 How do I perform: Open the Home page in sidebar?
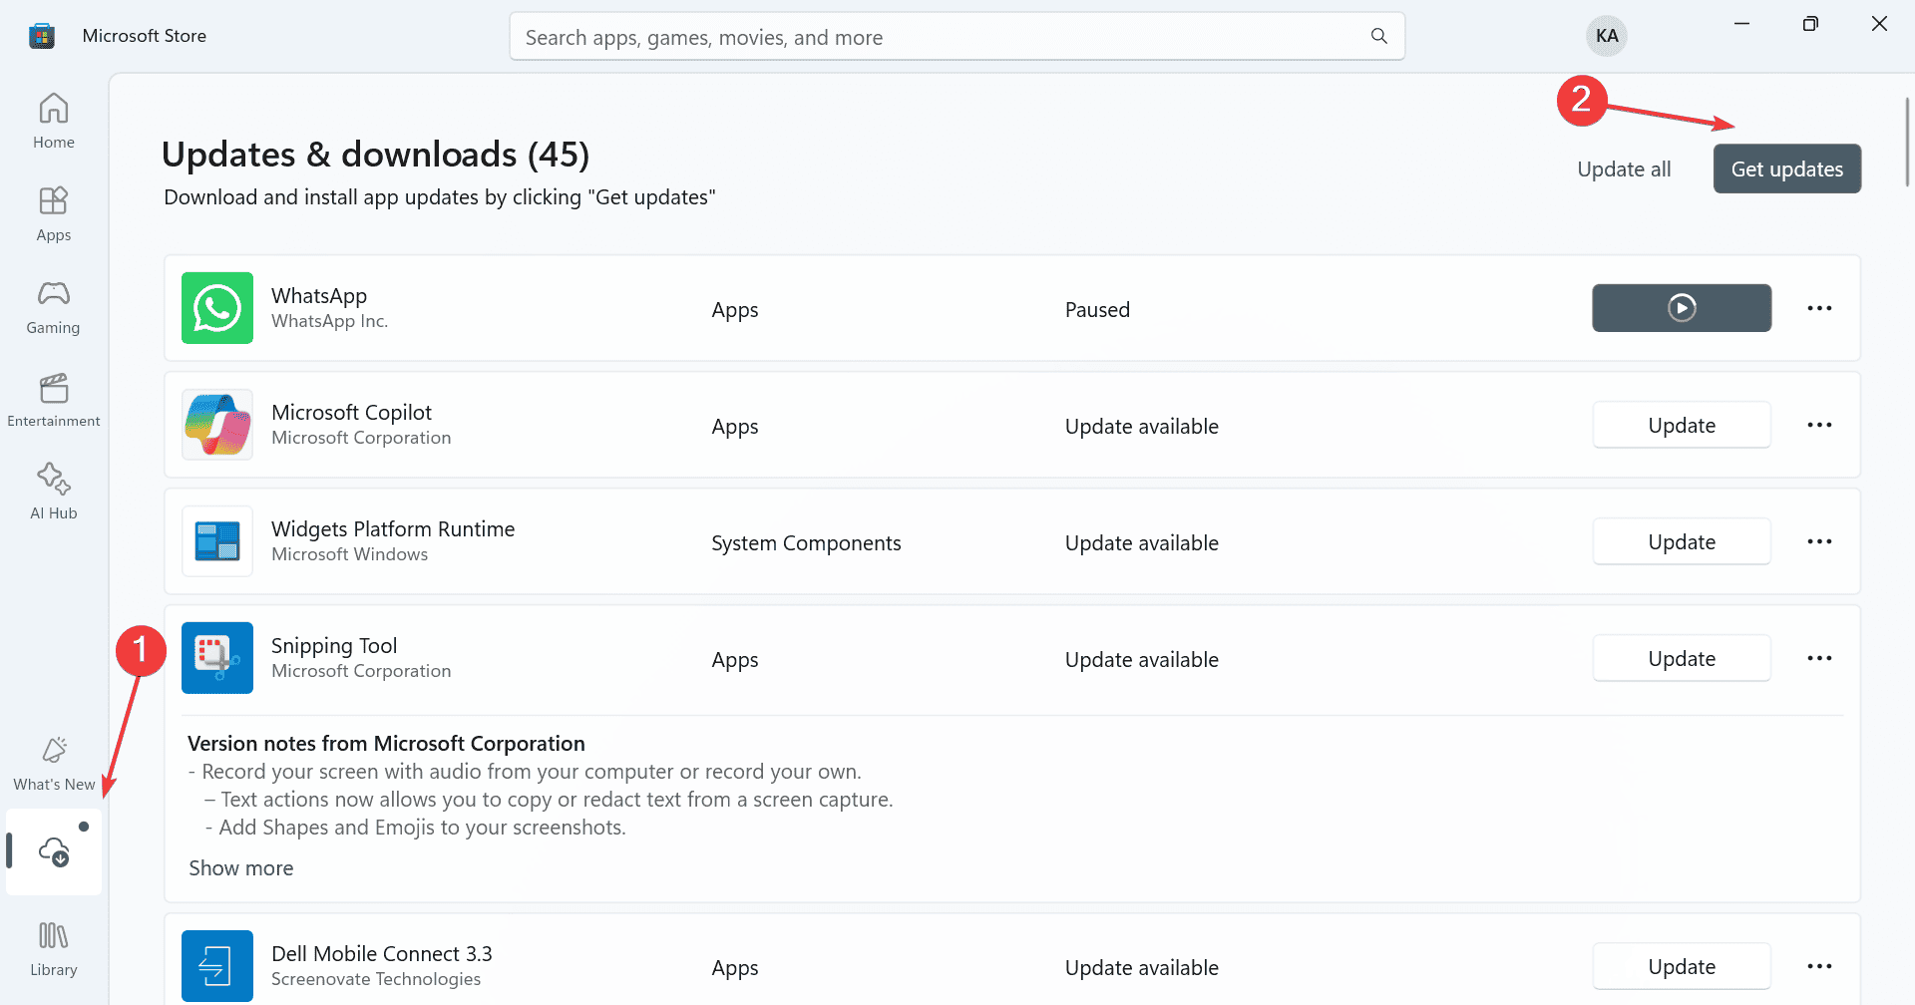(54, 121)
